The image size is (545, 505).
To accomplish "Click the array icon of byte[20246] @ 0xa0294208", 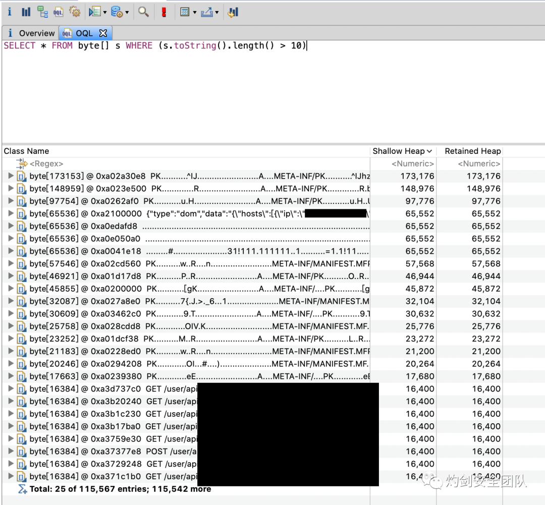I will point(21,364).
